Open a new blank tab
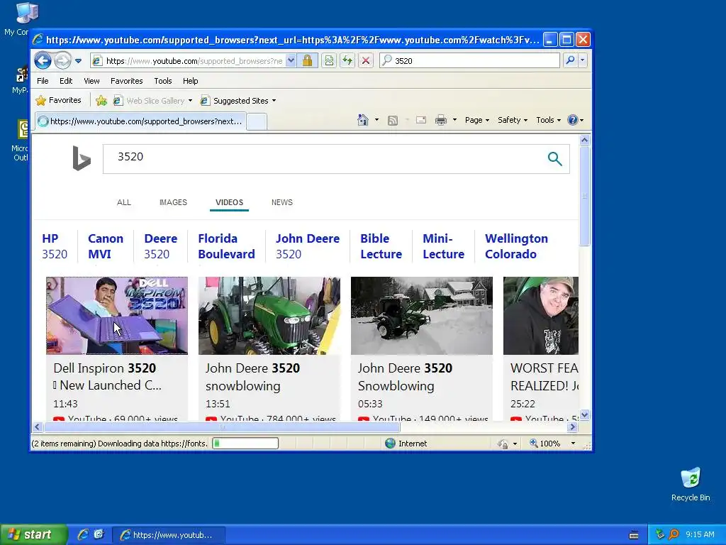 257,122
